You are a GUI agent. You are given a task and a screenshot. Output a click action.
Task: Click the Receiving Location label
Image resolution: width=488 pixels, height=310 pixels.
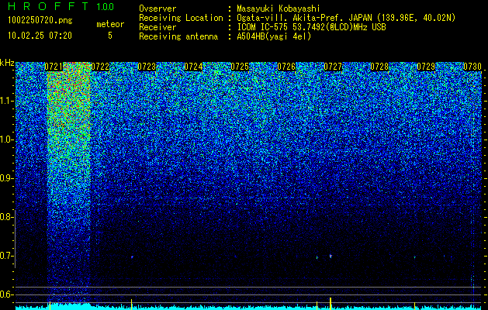point(181,18)
